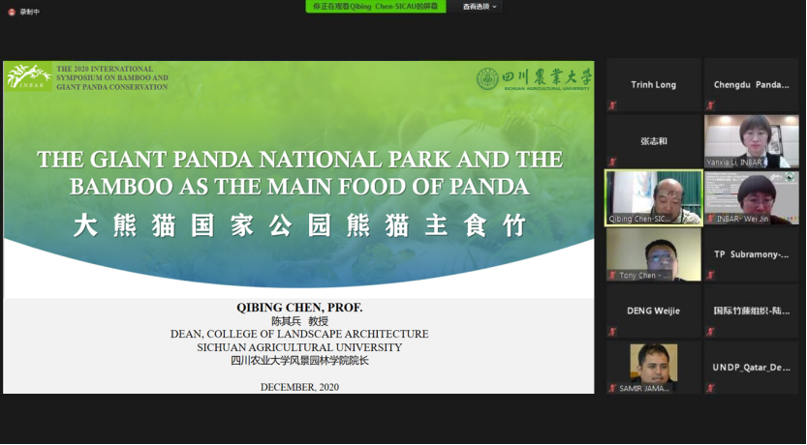Click the Sichuan Agricultural University logo
The width and height of the screenshot is (807, 445).
[534, 78]
